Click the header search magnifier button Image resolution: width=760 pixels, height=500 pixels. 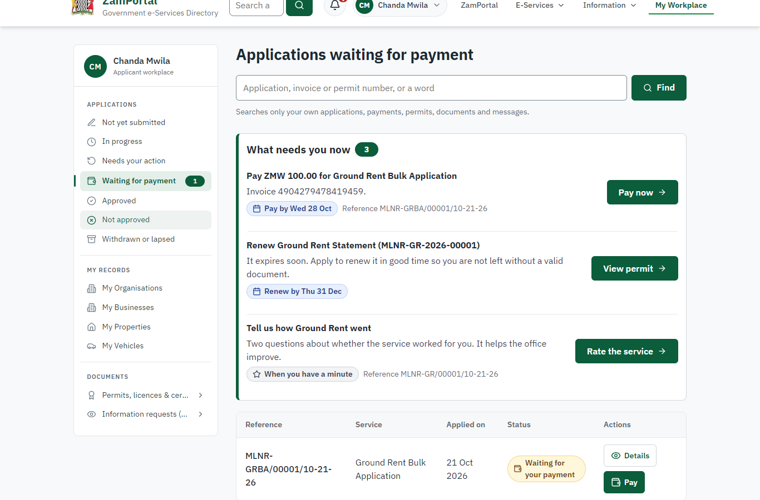(x=299, y=6)
